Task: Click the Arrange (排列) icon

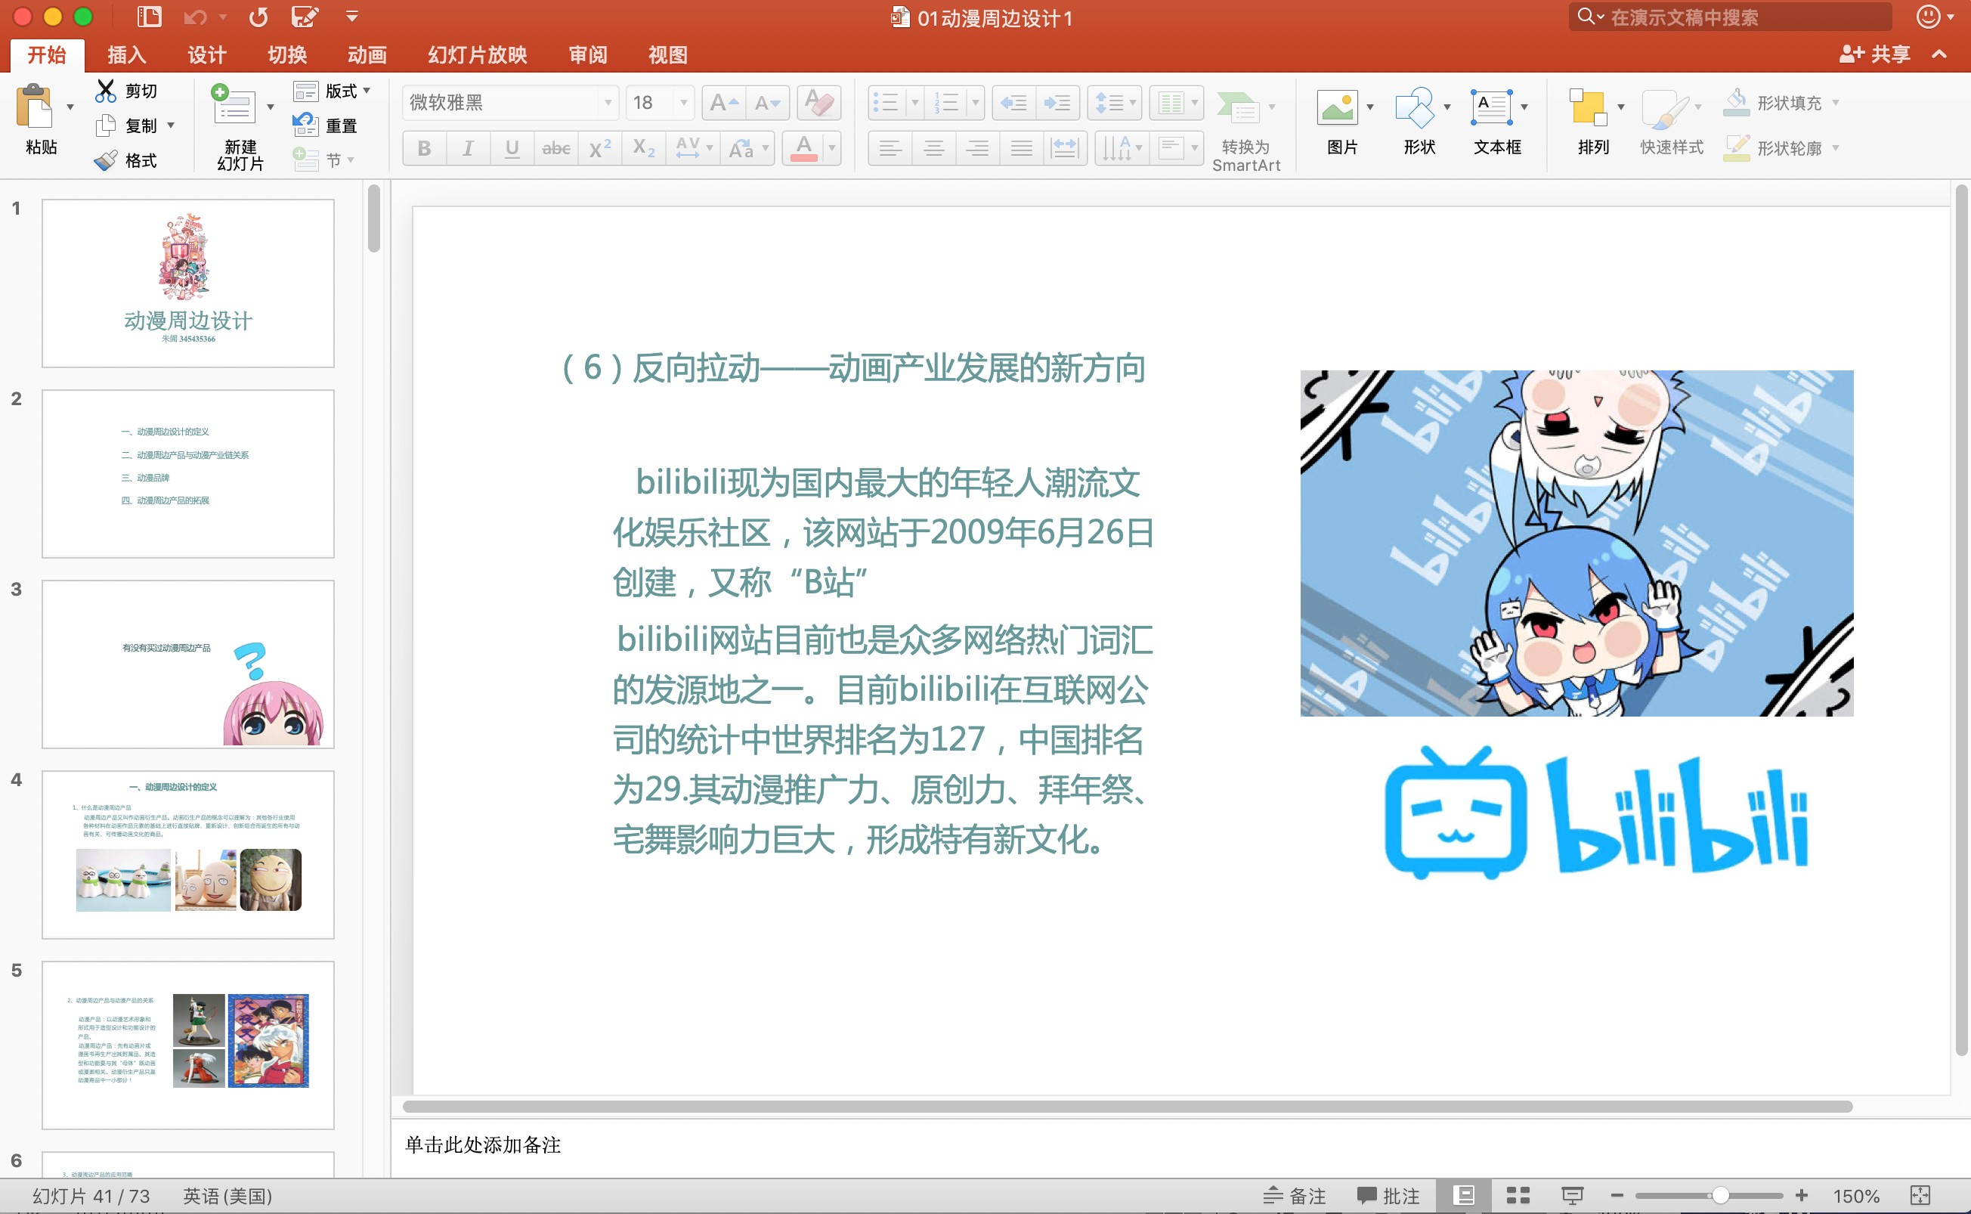Action: click(1587, 108)
